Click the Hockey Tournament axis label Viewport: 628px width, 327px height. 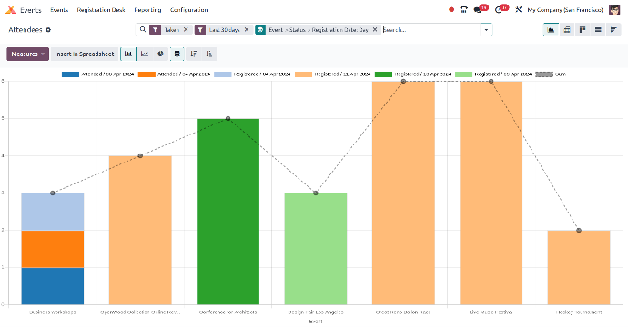pyautogui.click(x=579, y=312)
